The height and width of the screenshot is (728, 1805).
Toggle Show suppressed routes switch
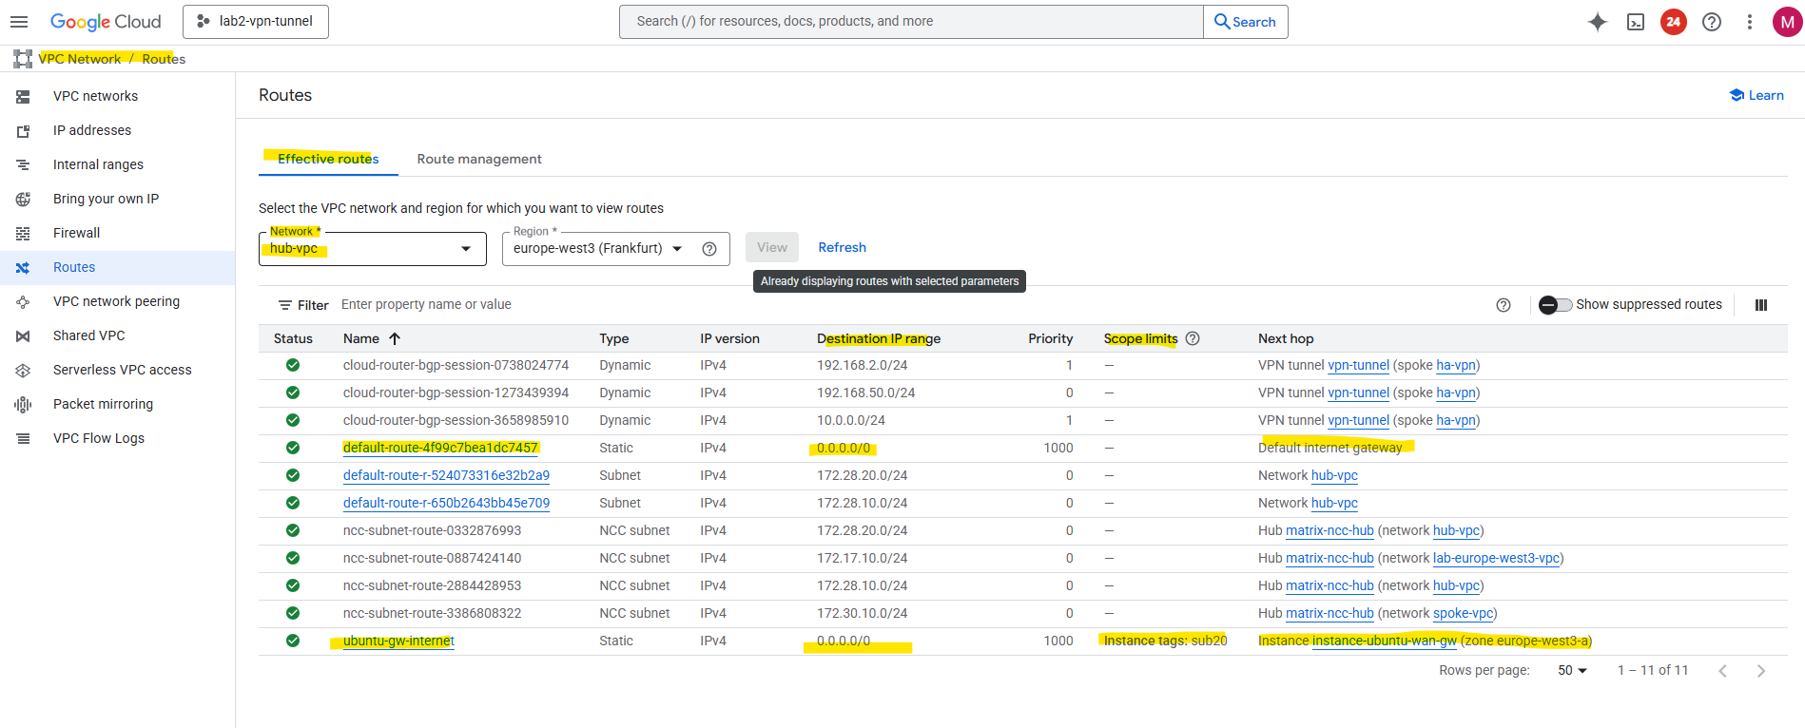coord(1556,305)
